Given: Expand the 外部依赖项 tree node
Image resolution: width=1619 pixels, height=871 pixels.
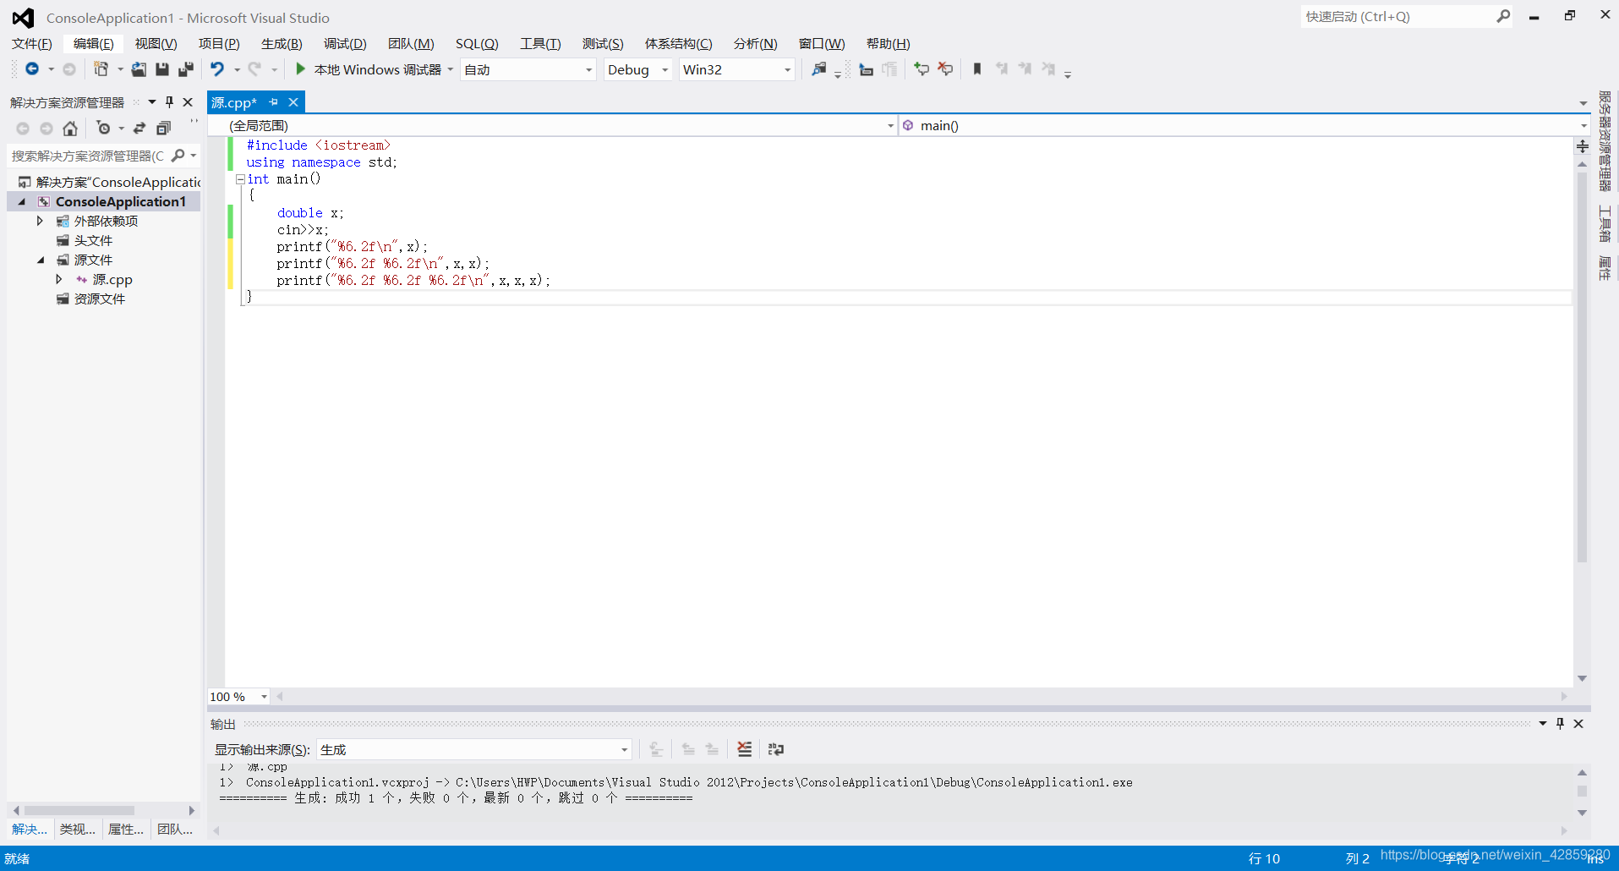Looking at the screenshot, I should click(x=40, y=221).
